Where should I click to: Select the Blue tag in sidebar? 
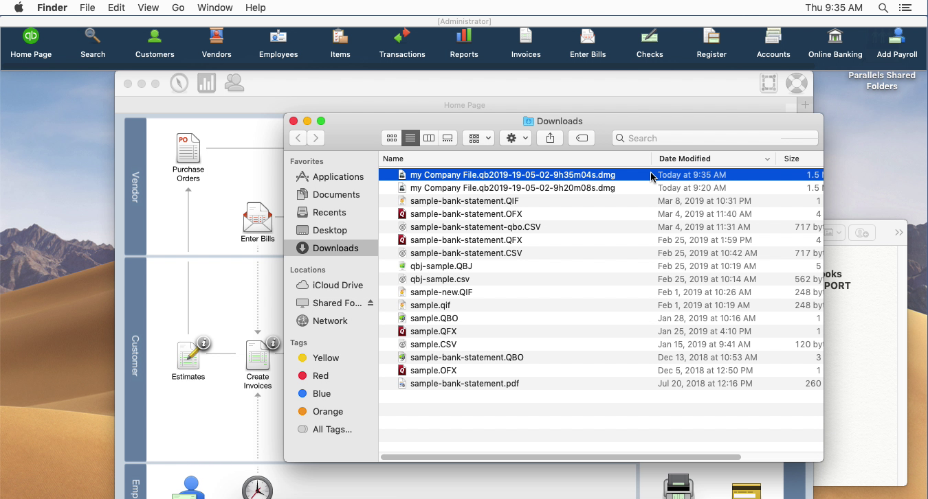(331, 393)
